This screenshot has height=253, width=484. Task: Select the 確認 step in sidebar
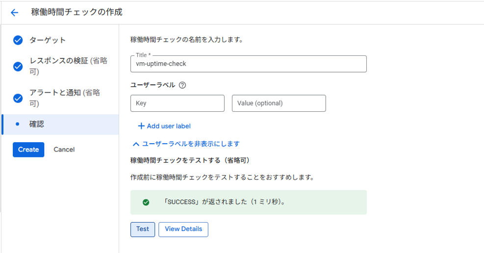pyautogui.click(x=60, y=125)
